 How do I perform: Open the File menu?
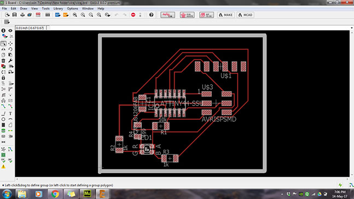(x=4, y=9)
